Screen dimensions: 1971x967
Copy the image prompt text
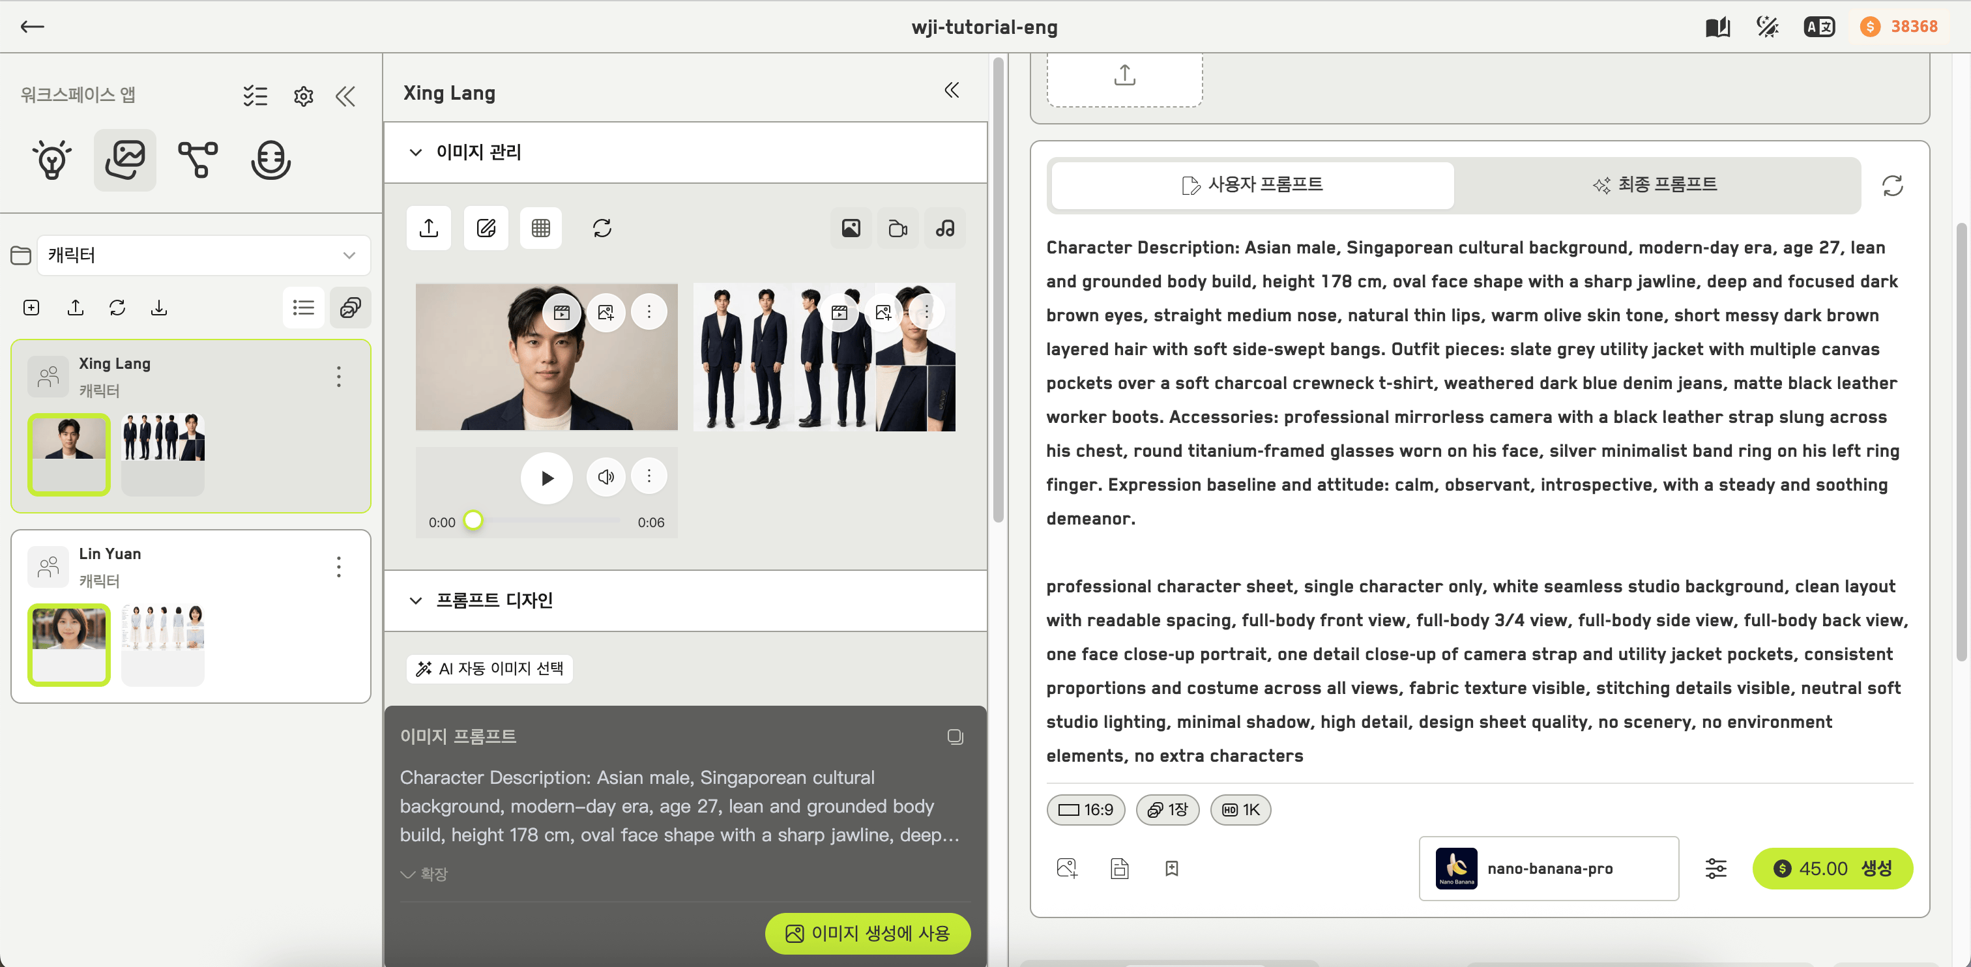[x=955, y=737]
